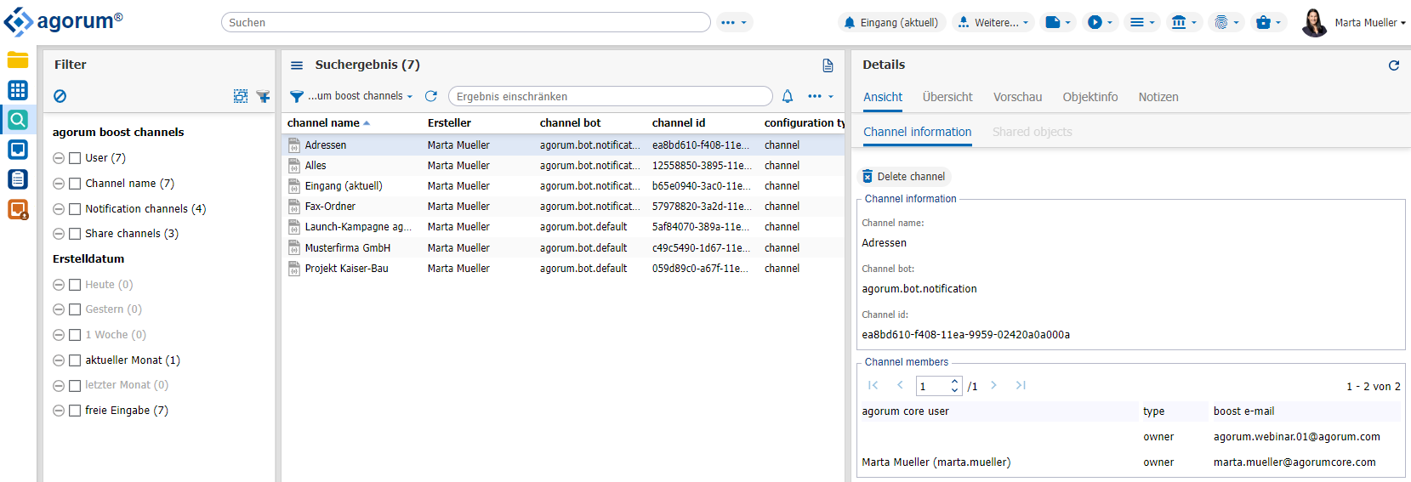Collapse the User (7) filter group
The image size is (1411, 482).
(x=59, y=158)
